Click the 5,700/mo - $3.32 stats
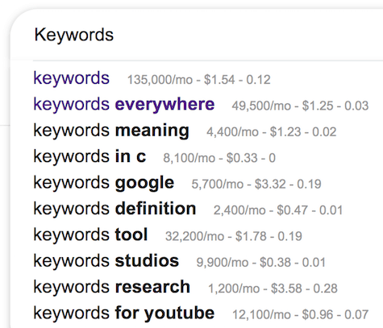Image resolution: width=383 pixels, height=328 pixels. [x=256, y=184]
